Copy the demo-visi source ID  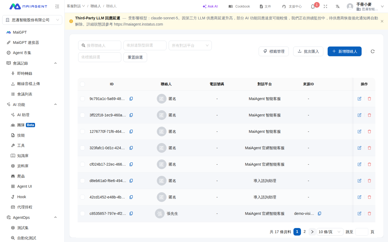click(x=320, y=213)
